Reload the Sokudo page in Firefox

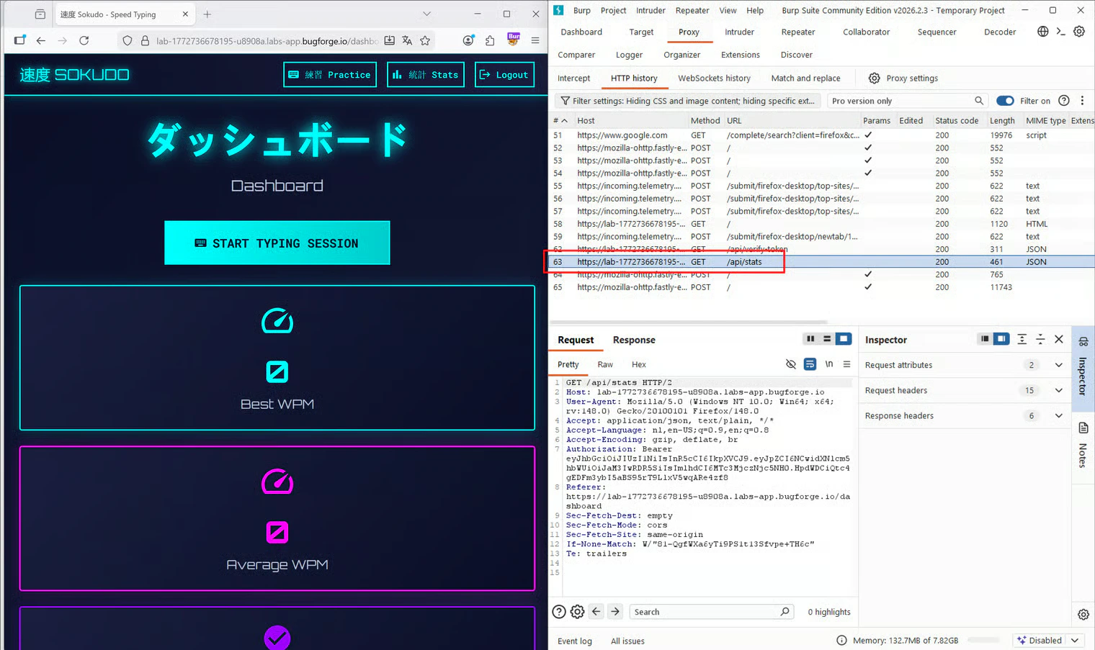click(84, 41)
